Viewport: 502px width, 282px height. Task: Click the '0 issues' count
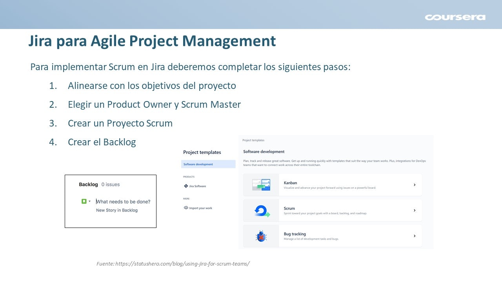coord(111,184)
